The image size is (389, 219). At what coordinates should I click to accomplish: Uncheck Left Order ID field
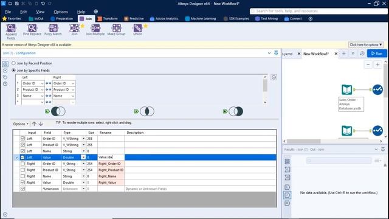click(22, 138)
